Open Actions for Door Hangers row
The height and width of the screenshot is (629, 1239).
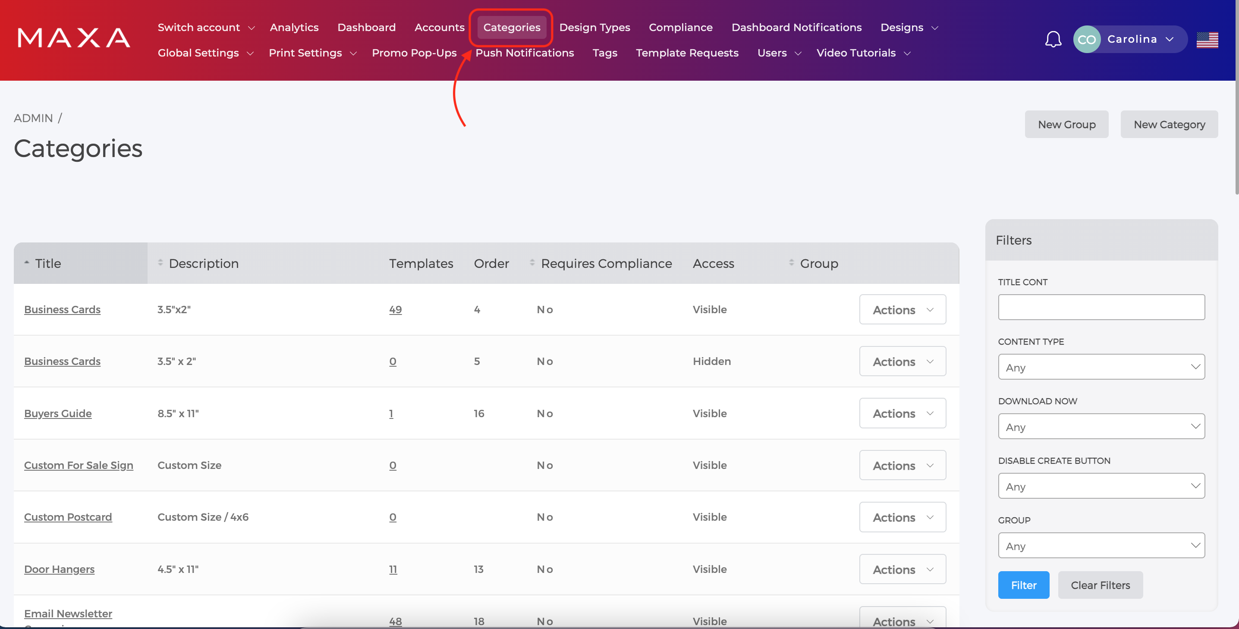click(903, 569)
